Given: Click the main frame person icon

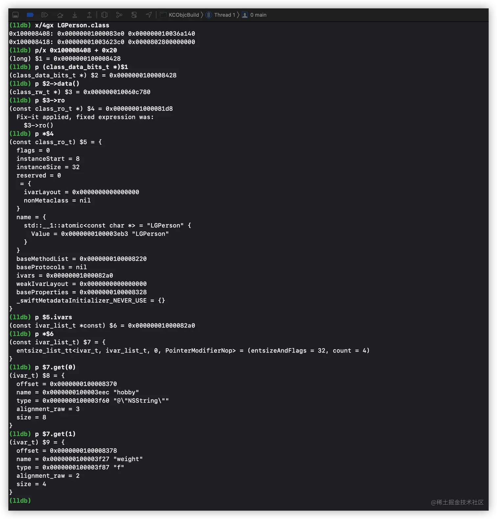Looking at the screenshot, I should pos(245,15).
